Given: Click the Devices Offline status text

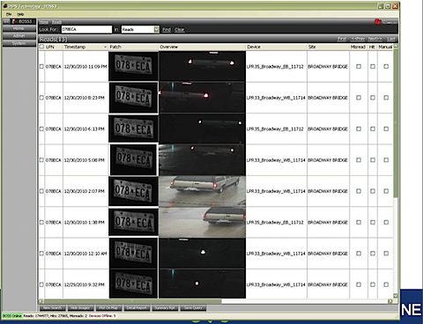Looking at the screenshot, I should tap(102, 316).
